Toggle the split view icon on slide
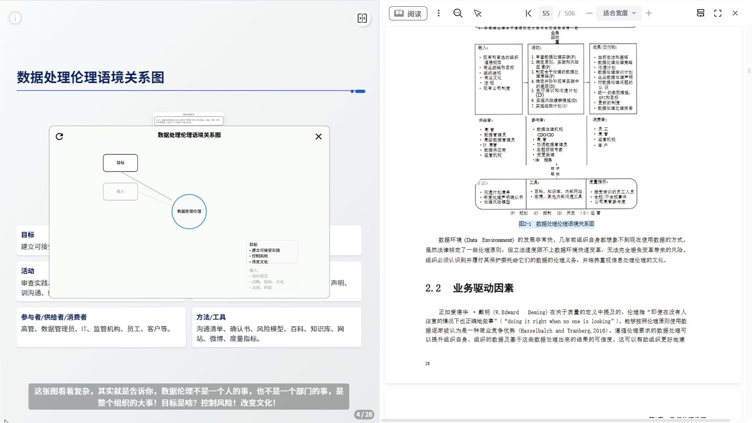The width and height of the screenshot is (752, 423). 362,18
